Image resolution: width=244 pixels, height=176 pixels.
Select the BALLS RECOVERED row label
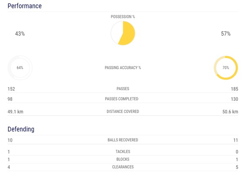point(123,140)
